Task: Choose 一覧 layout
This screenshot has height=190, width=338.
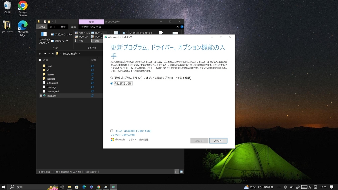Action: (79, 41)
